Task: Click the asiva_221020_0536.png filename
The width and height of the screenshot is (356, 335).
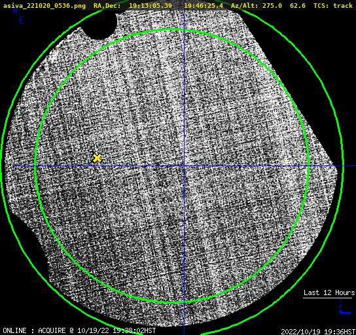Action: tap(44, 6)
